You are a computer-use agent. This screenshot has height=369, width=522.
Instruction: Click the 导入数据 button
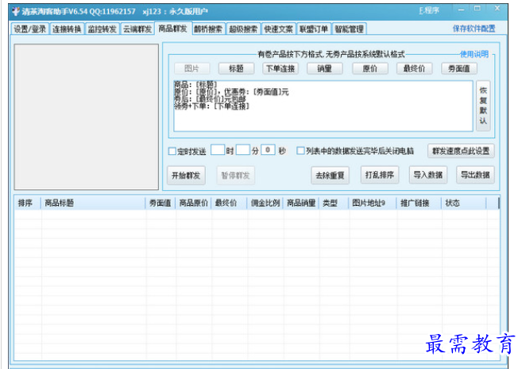(x=428, y=175)
